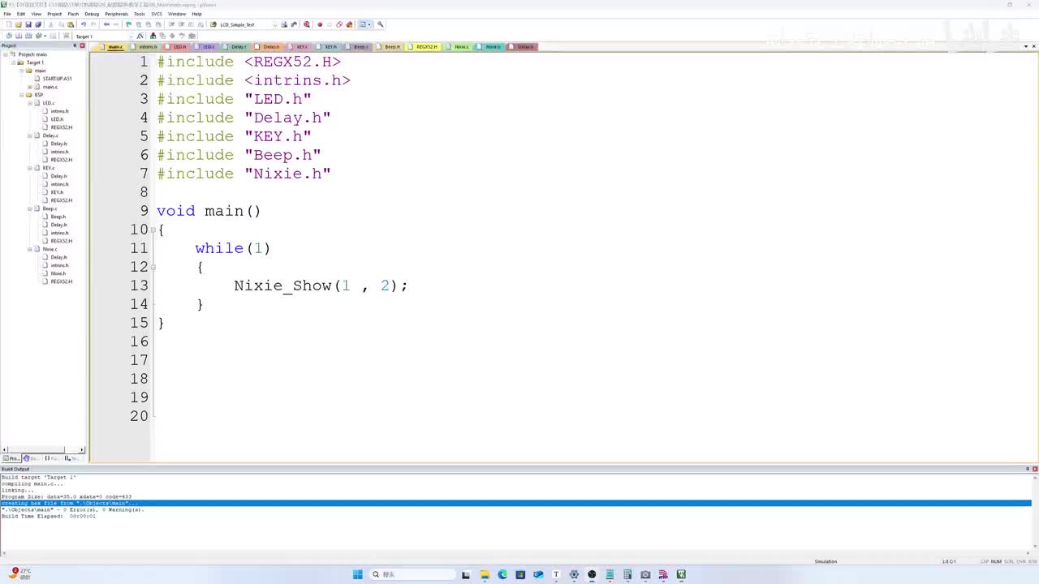
Task: Open the SVCS menu
Action: [157, 14]
